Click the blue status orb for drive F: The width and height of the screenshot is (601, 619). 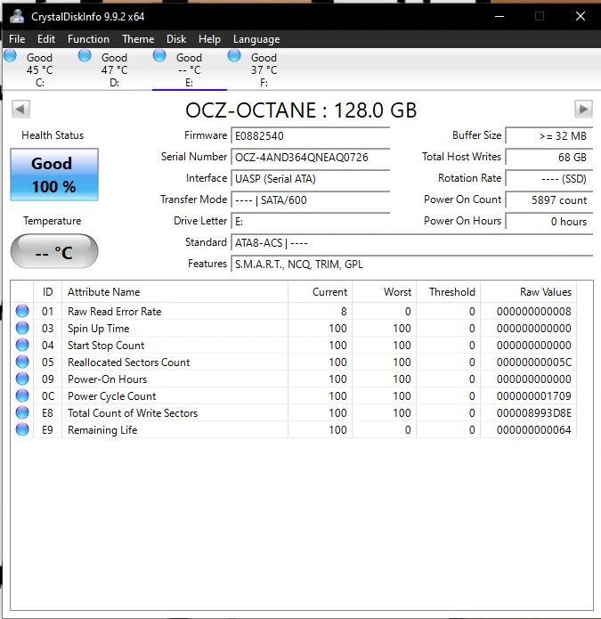[x=234, y=55]
